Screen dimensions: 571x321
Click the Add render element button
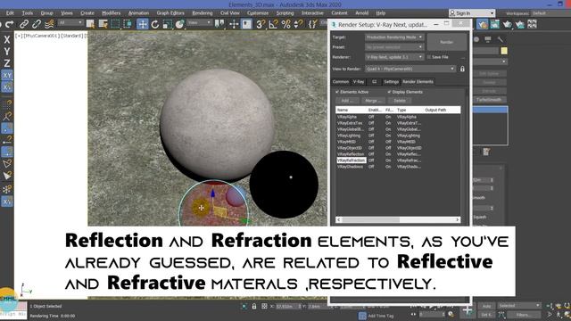(x=347, y=101)
